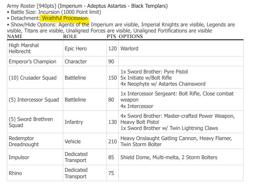This screenshot has height=188, width=254.
Task: Click the Epic Hero role cell
Action: 75,48
